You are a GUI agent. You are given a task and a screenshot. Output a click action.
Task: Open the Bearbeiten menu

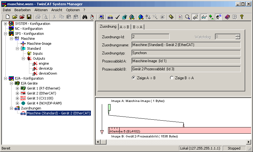(x=22, y=10)
